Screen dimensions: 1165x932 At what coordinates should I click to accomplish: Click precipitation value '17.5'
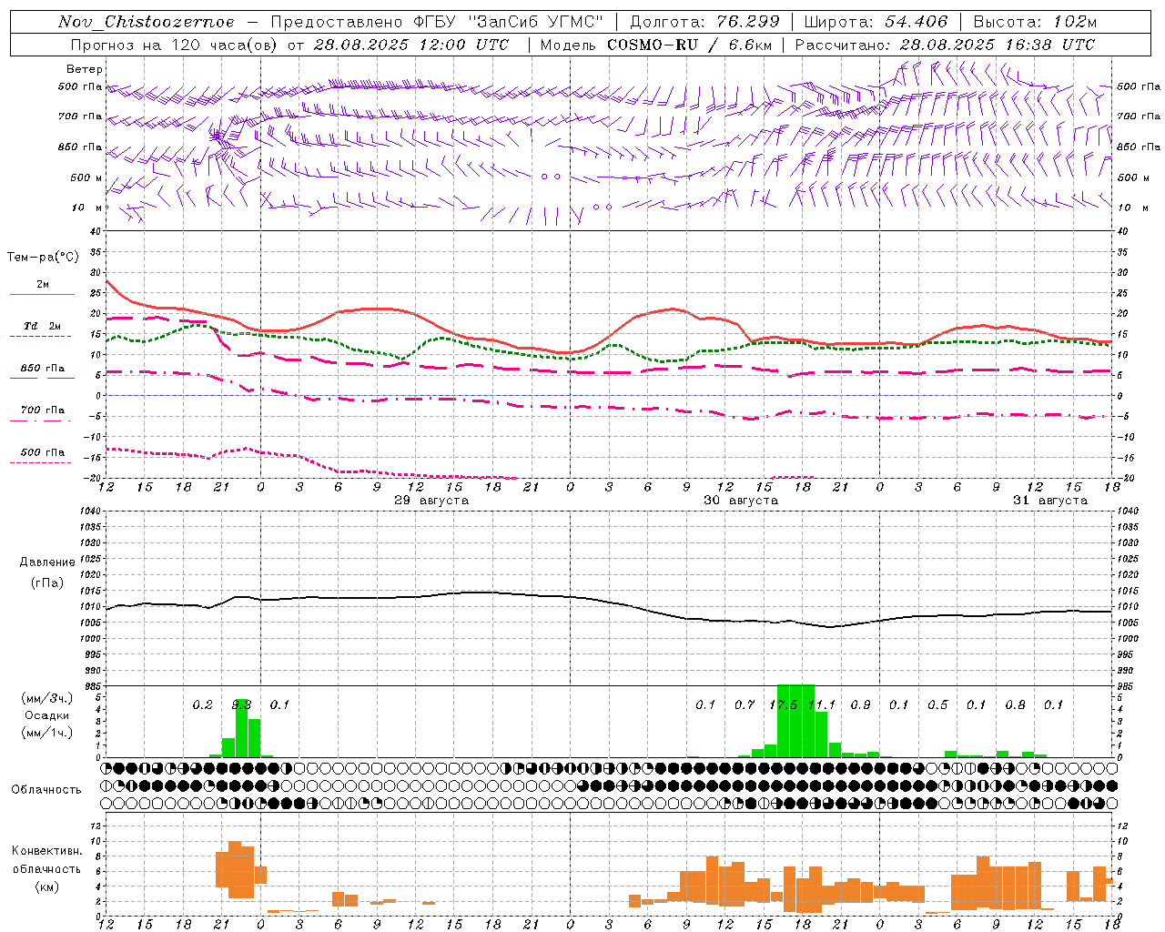[784, 704]
